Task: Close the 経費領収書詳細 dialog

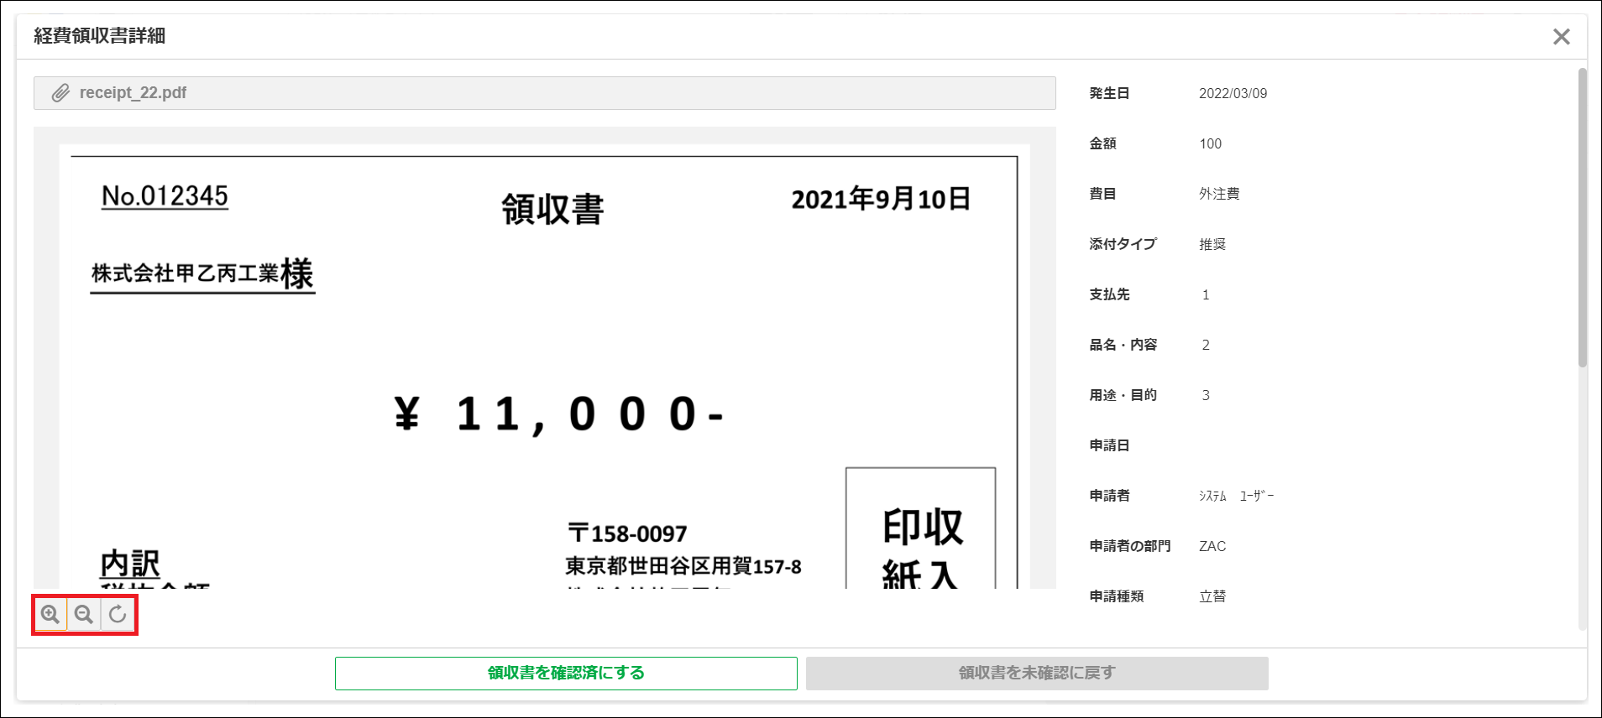Action: click(x=1561, y=37)
